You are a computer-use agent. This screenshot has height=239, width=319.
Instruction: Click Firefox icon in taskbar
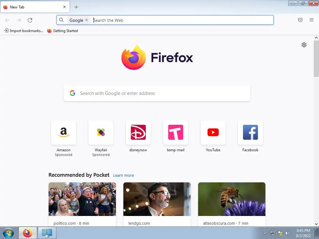click(28, 233)
